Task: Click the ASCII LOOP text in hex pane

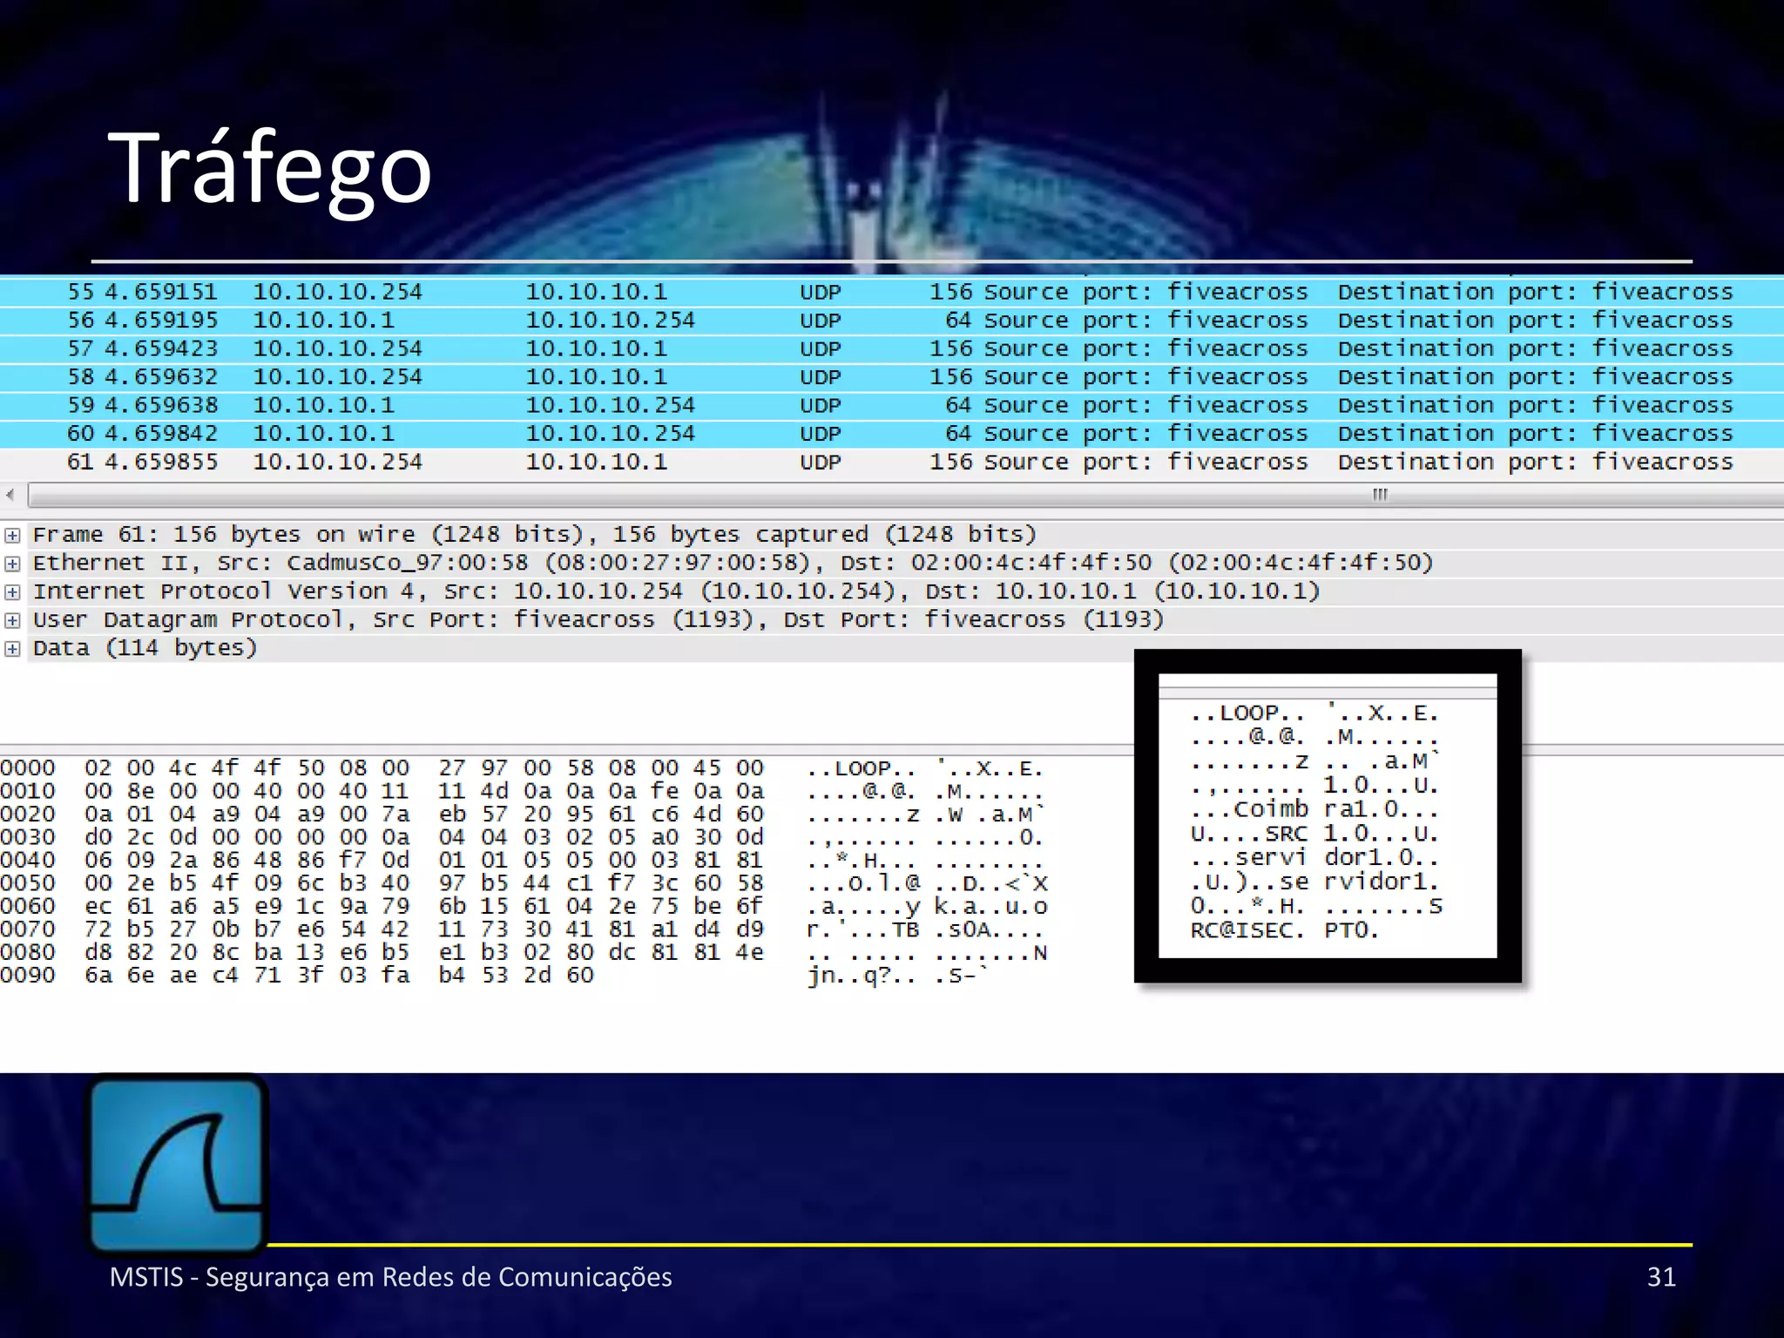Action: tap(862, 769)
